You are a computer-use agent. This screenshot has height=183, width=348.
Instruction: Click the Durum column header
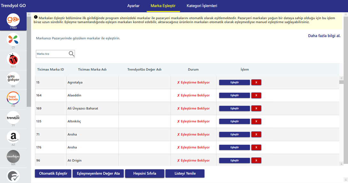point(193,70)
